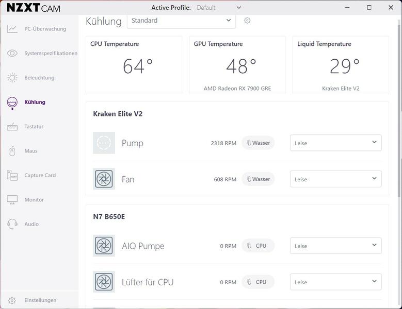Image resolution: width=402 pixels, height=309 pixels.
Task: Click the Liquid Temperature 29° card
Action: pos(341,65)
